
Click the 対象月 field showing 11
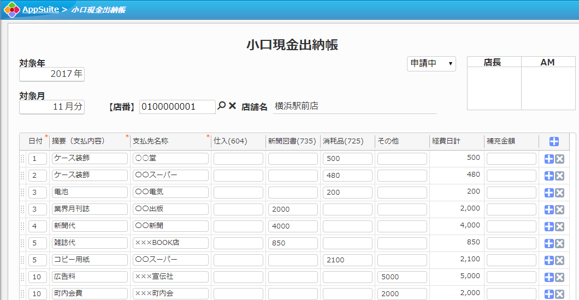click(x=52, y=107)
